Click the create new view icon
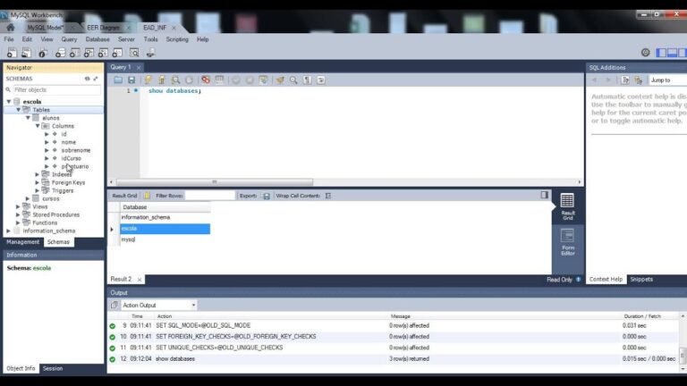Image resolution: width=687 pixels, height=386 pixels. tap(89, 53)
